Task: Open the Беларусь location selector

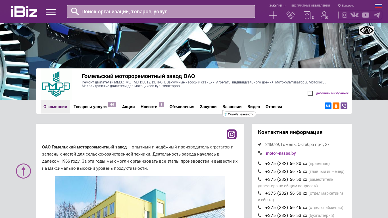Action: coord(346,6)
